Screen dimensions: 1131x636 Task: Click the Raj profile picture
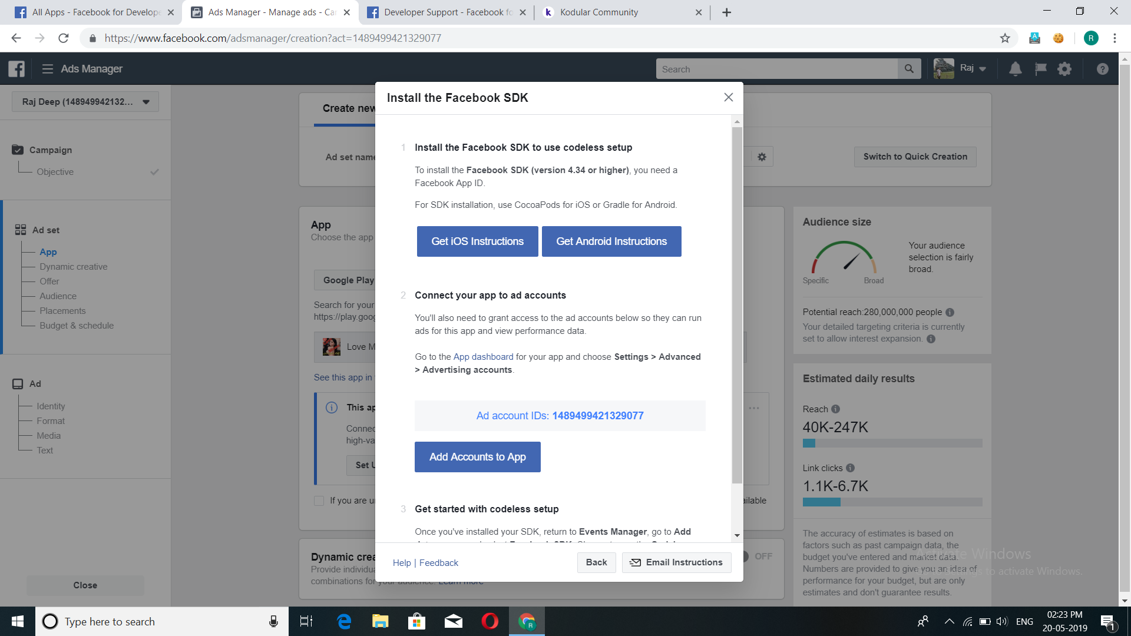click(x=944, y=68)
